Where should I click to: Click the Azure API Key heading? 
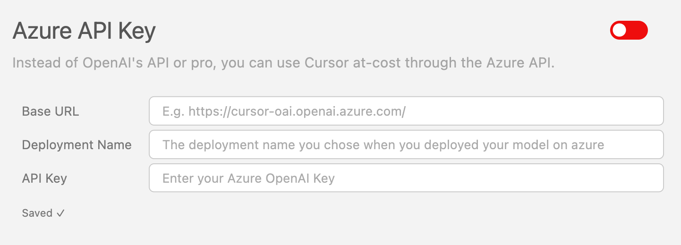(x=84, y=32)
